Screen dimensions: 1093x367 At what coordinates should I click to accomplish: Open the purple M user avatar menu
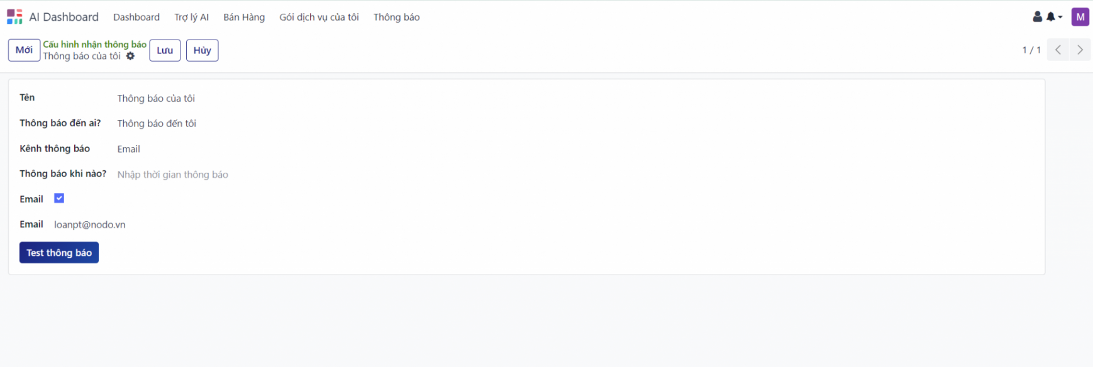(1080, 17)
